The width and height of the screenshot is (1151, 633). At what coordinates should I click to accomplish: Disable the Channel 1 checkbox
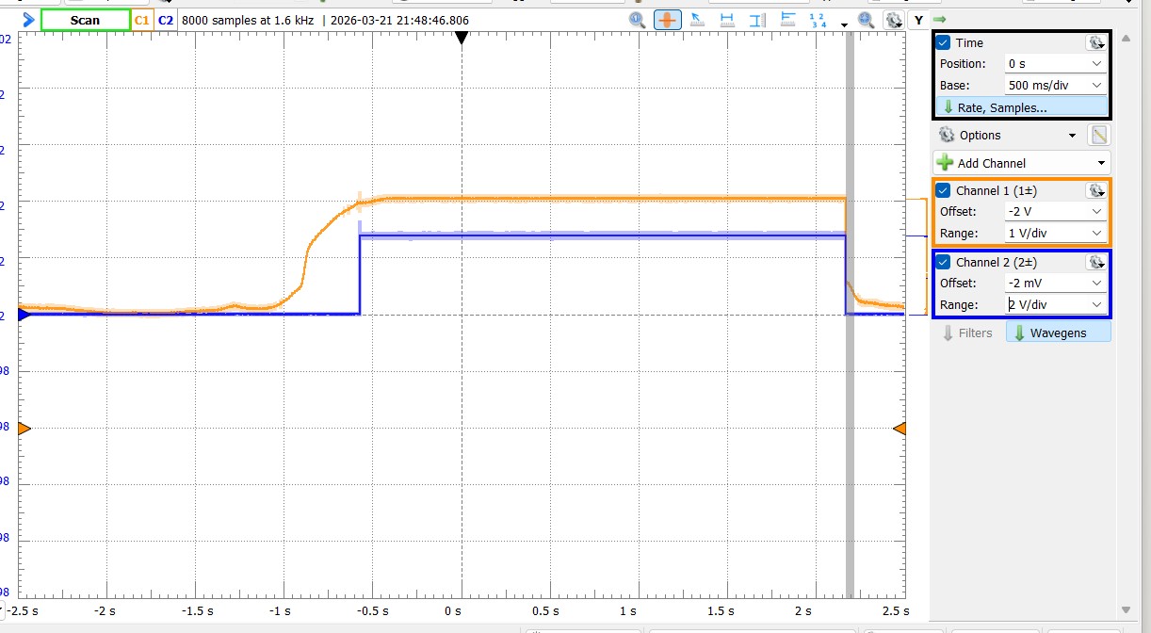(x=944, y=191)
